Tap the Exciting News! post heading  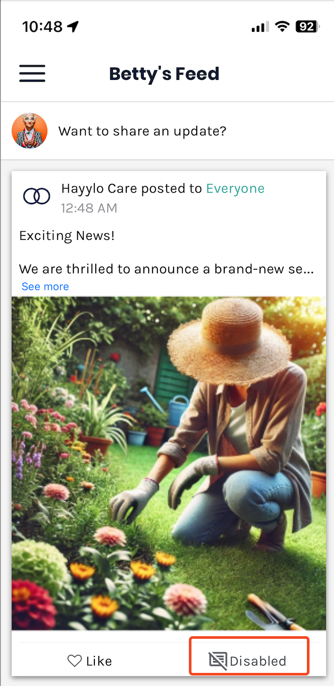click(x=67, y=236)
